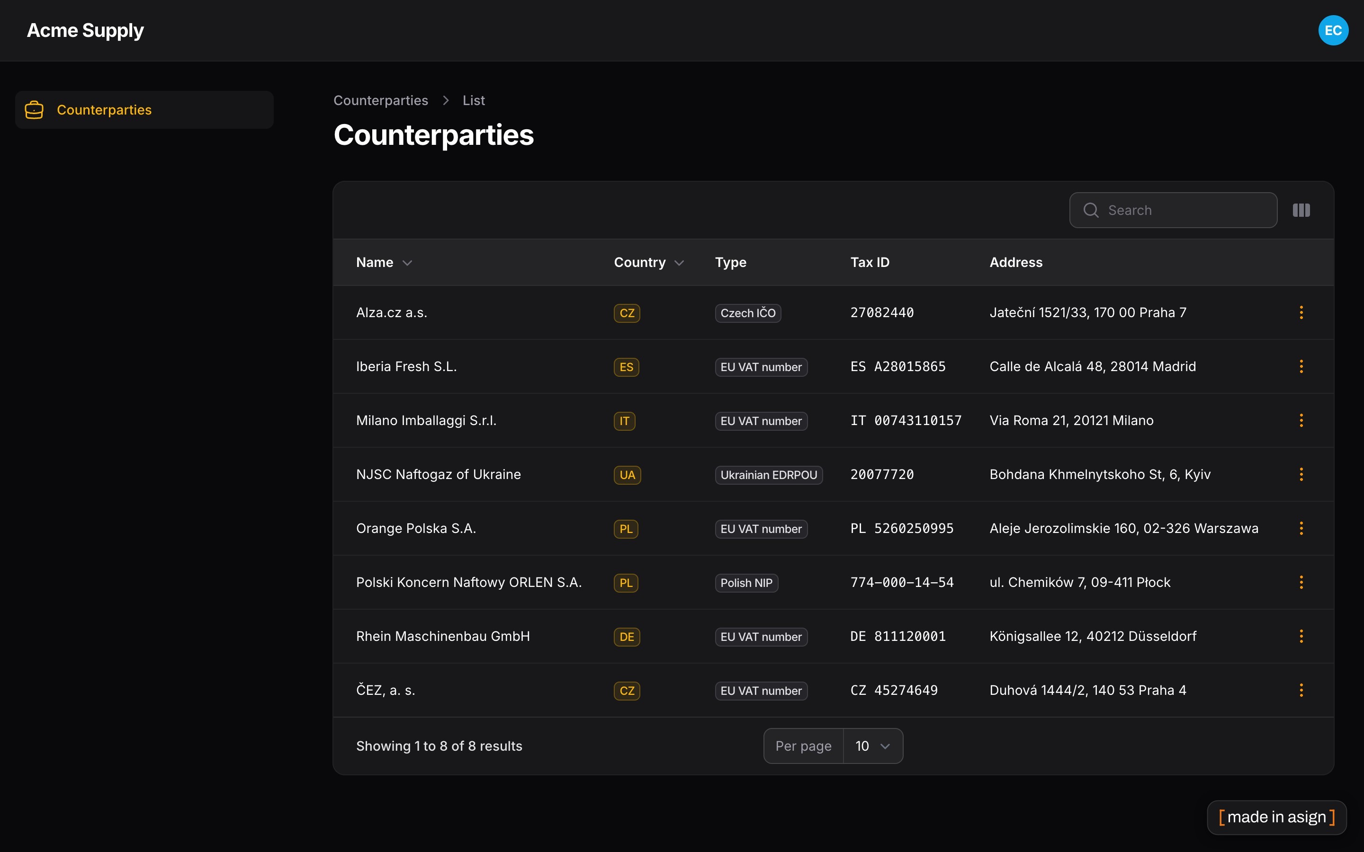
Task: Sort the table by Country column
Action: click(x=649, y=263)
